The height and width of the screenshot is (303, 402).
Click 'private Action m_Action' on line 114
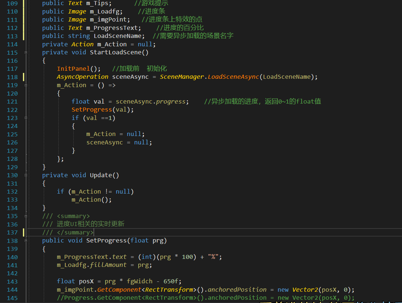[84, 44]
